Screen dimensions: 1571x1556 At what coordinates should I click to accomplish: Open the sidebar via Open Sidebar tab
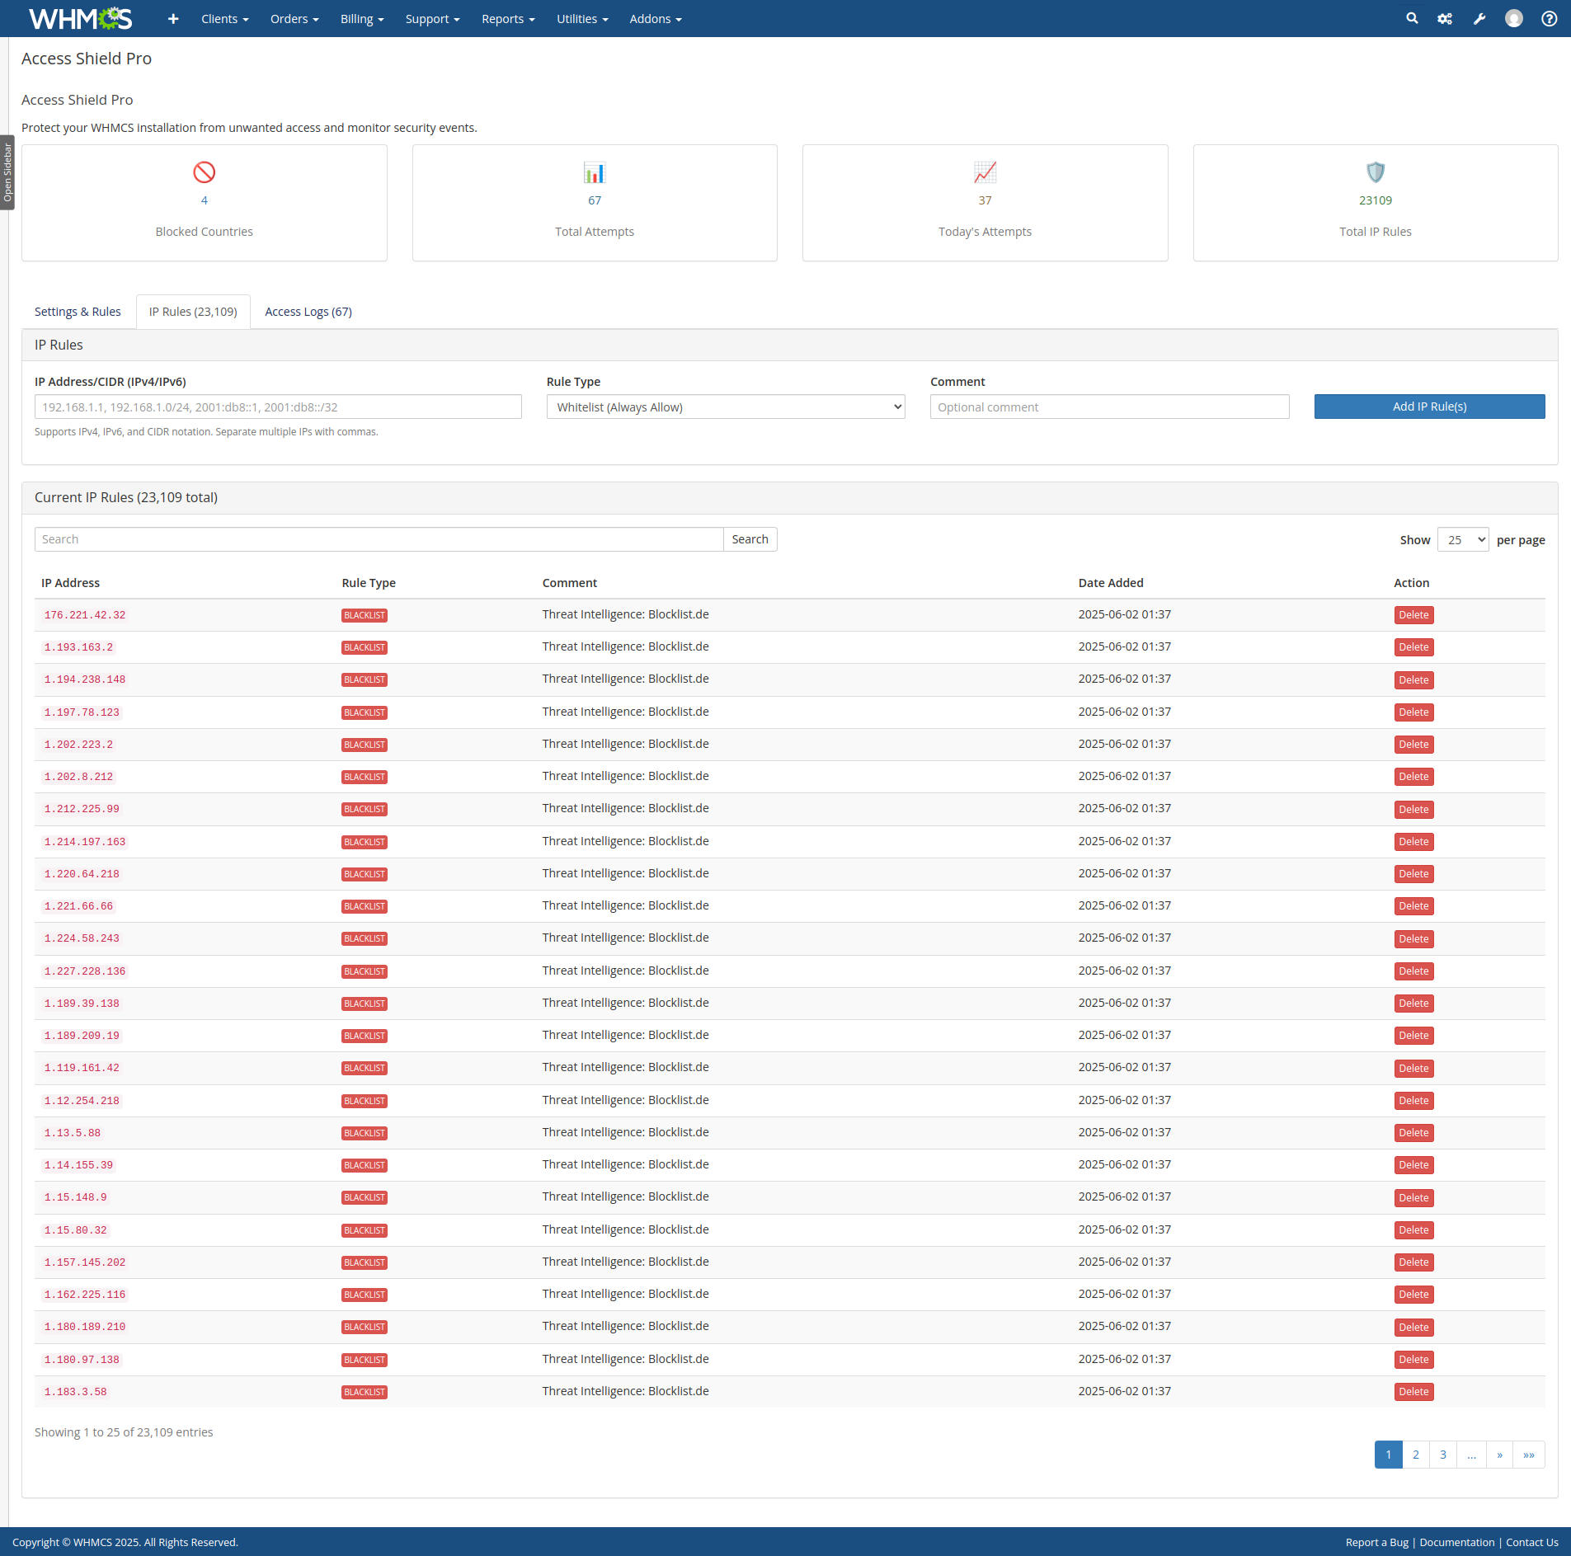point(7,172)
